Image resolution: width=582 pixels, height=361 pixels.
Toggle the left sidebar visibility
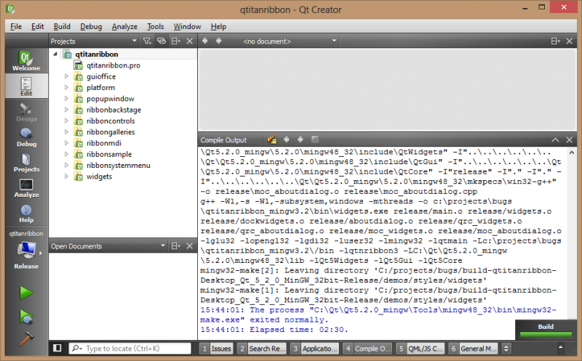click(57, 349)
